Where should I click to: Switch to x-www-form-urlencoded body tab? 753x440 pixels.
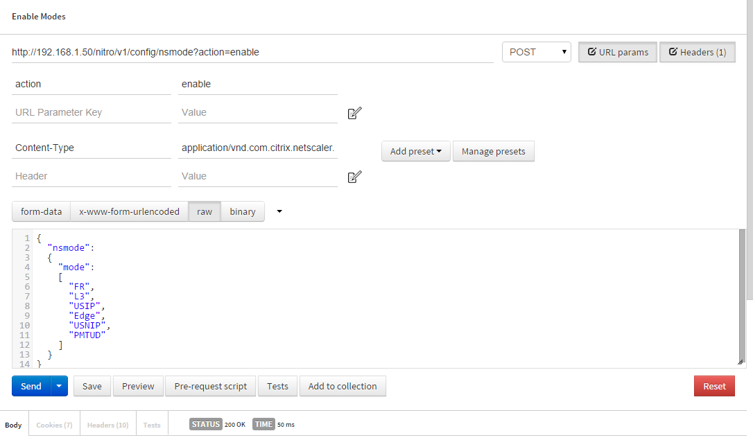coord(129,211)
